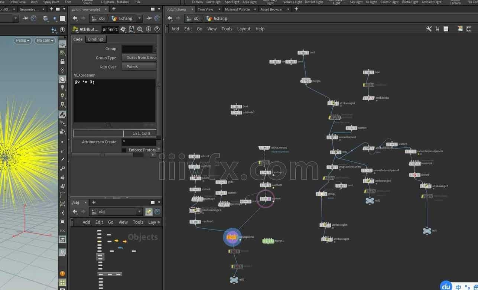Open the Tools menu in lower /obj pane

coord(138,222)
